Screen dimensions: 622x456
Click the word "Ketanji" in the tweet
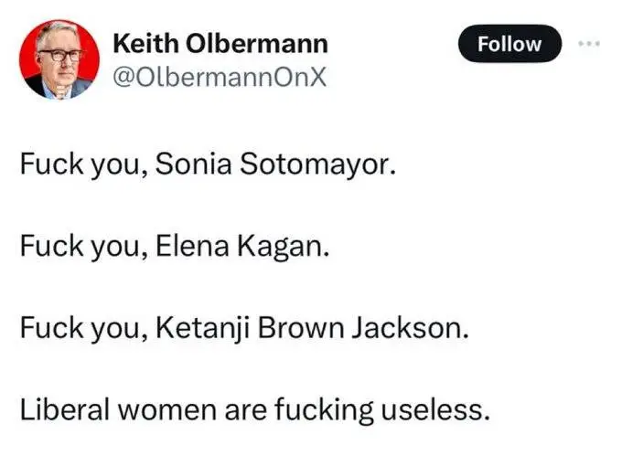click(x=193, y=328)
